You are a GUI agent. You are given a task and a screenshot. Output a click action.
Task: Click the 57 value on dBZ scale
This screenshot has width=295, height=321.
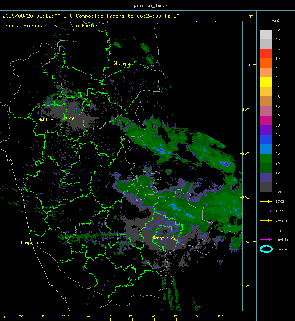click(277, 68)
